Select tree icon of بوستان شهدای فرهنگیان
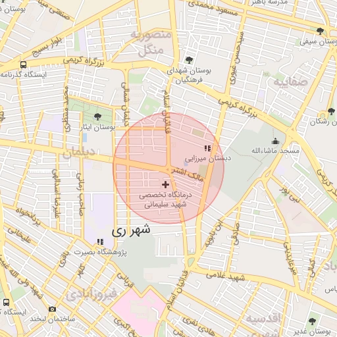The height and width of the screenshot is (337, 337). tap(189, 60)
